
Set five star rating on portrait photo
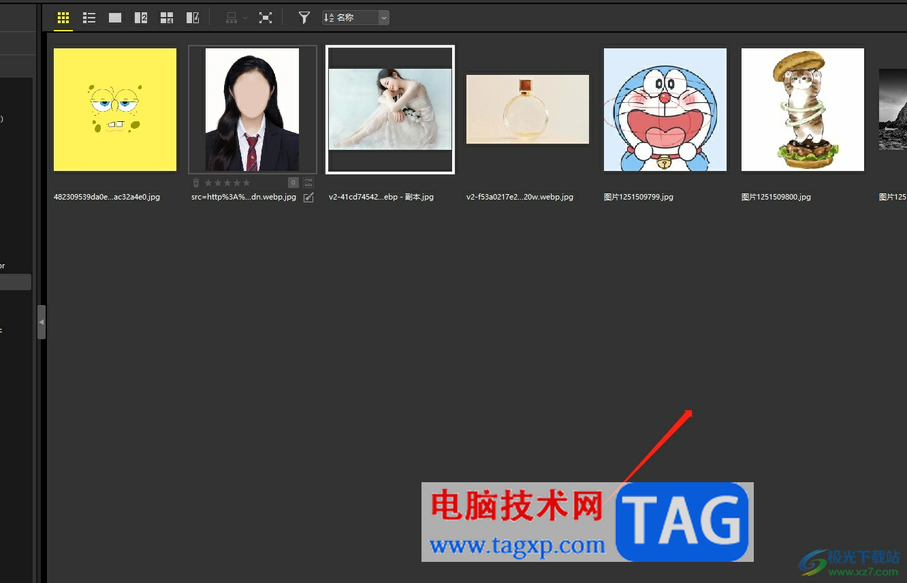[x=246, y=183]
